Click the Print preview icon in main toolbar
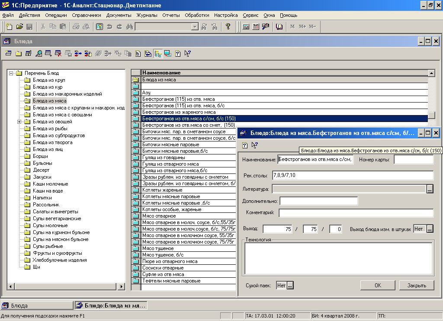 [86, 26]
